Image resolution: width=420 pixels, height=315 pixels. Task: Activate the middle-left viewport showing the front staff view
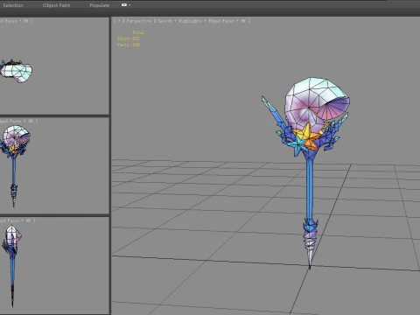(54, 165)
